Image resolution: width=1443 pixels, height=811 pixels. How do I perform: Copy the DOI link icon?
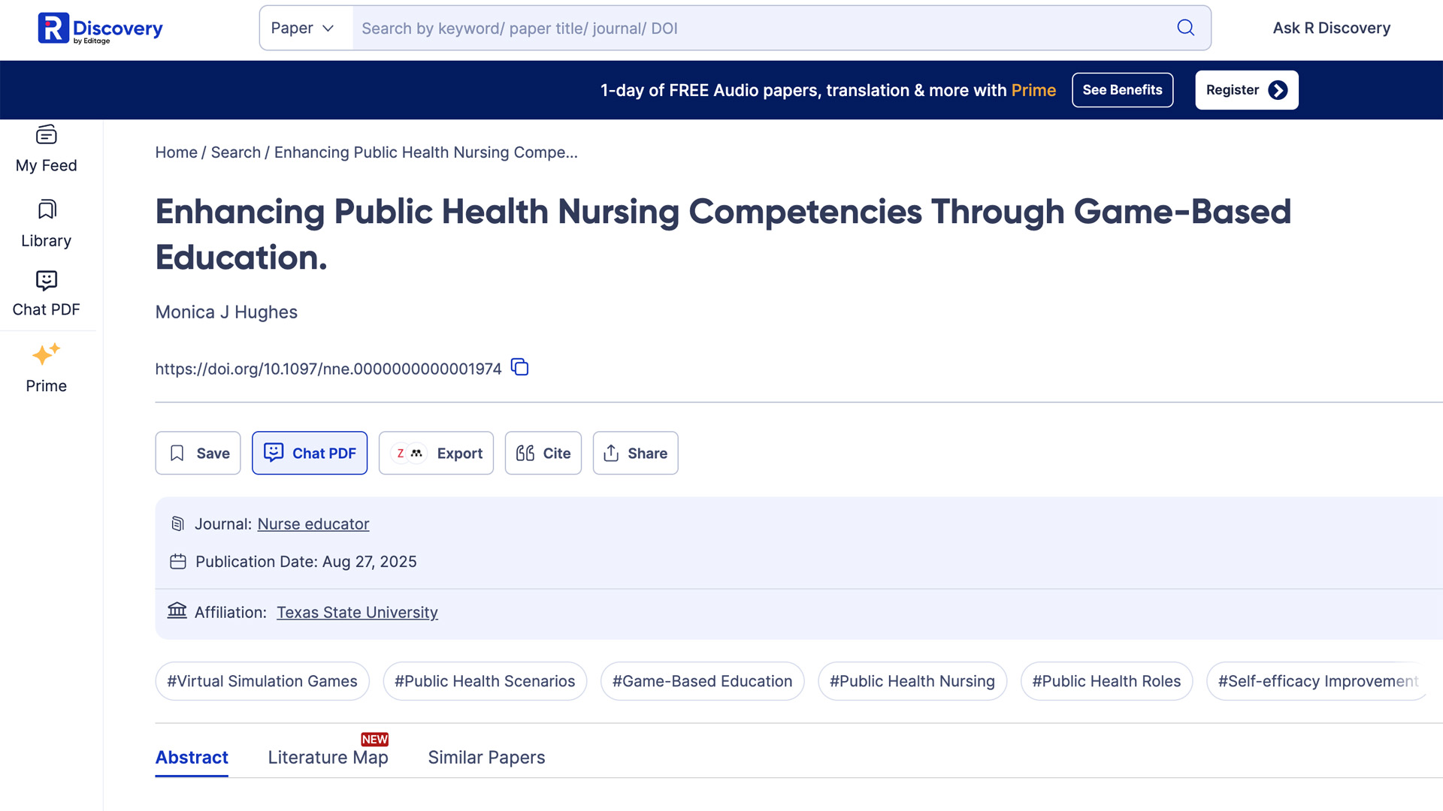coord(519,367)
